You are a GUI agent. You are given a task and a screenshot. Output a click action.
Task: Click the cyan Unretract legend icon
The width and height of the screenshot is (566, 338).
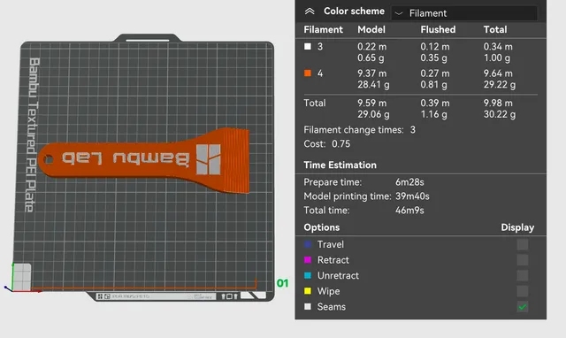pos(308,275)
